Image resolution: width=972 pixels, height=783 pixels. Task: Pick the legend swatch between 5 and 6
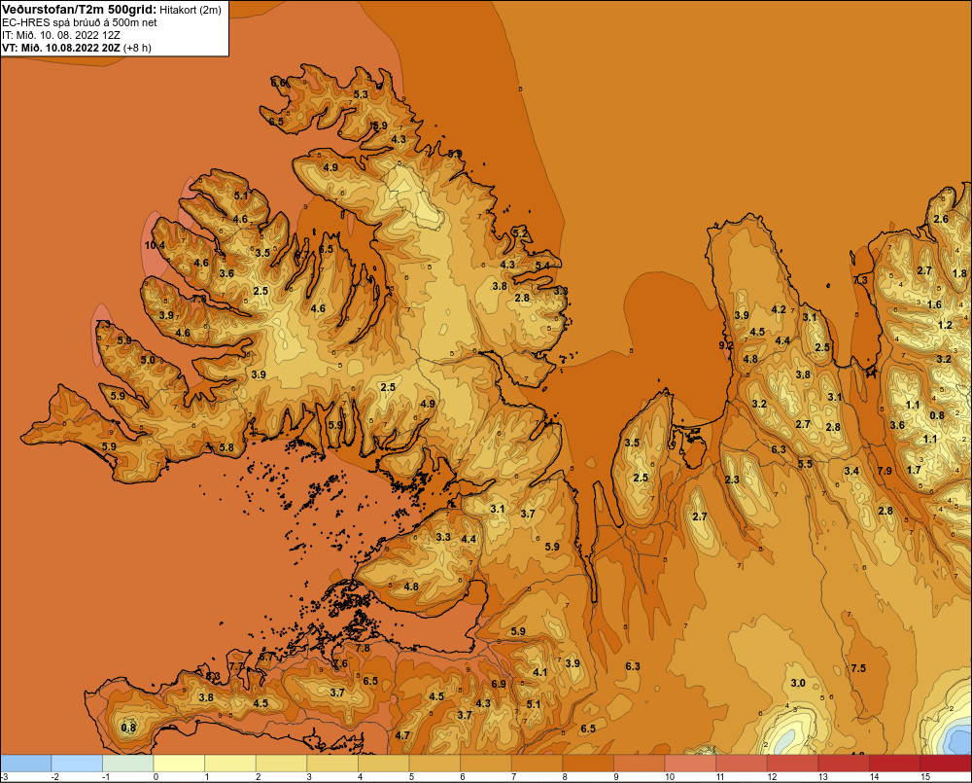(434, 764)
